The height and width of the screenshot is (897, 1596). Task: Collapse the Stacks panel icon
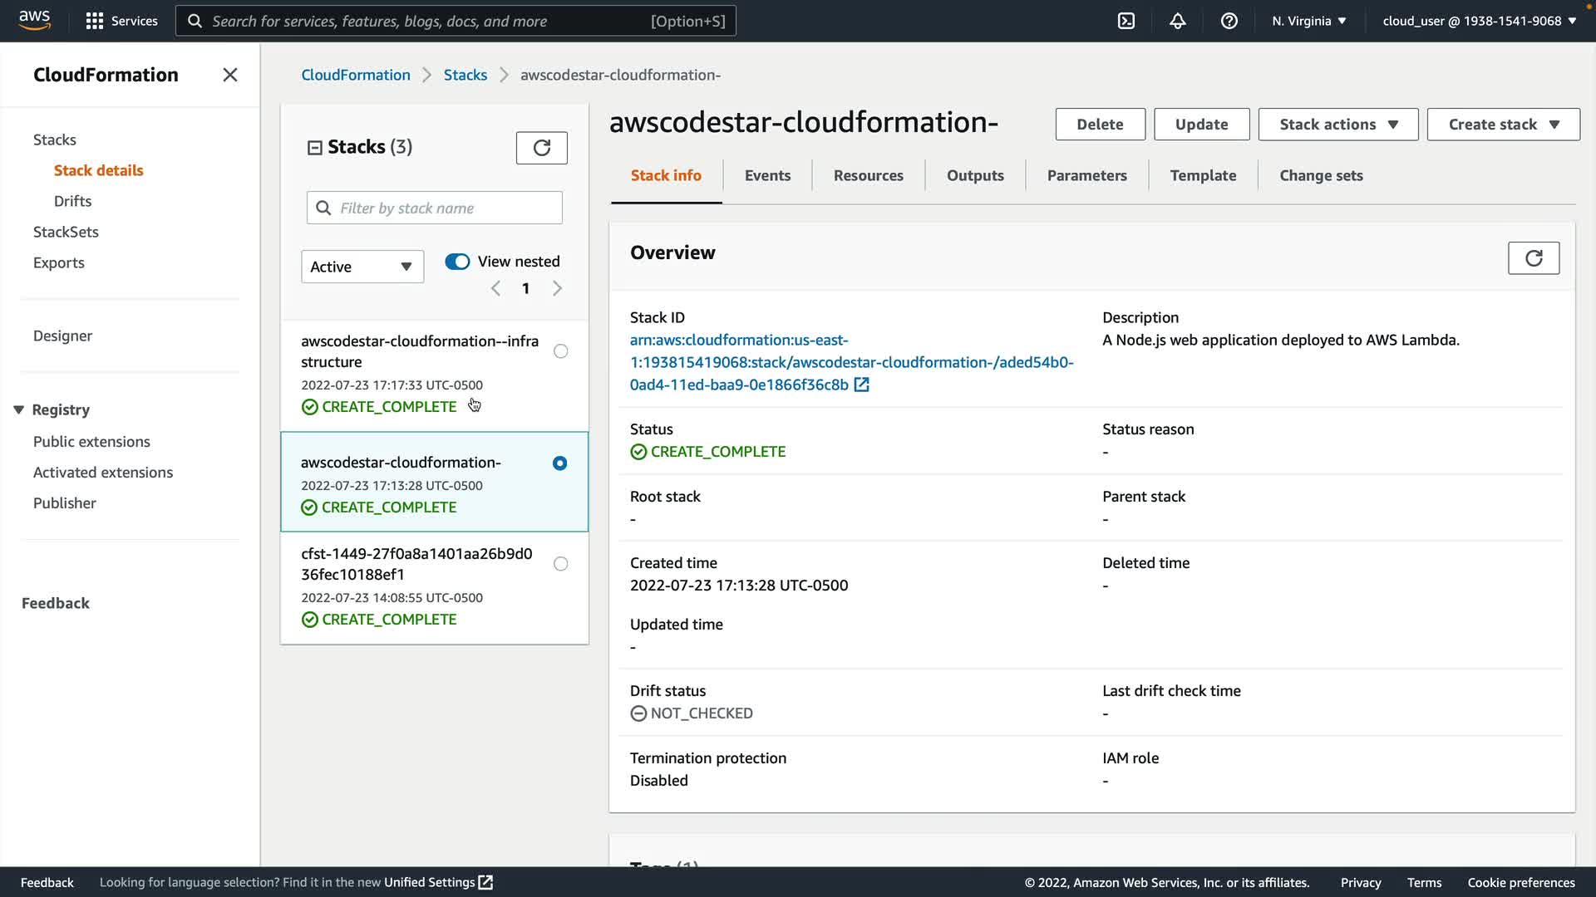coord(315,148)
